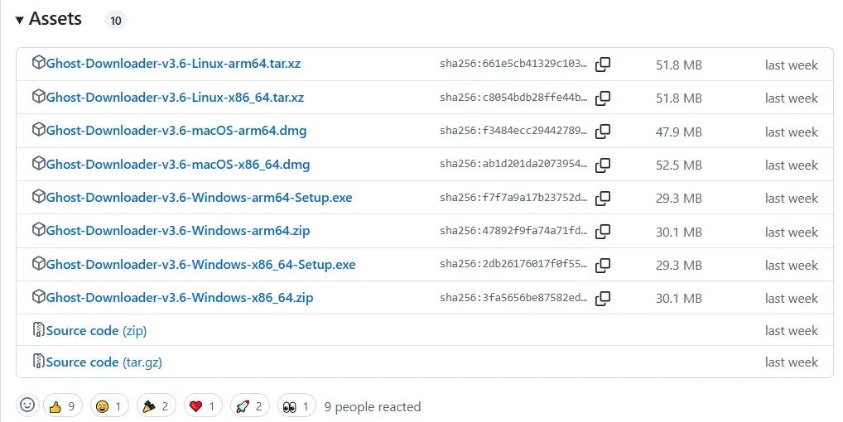Open the smiley add-reaction picker
Viewport: 843px width, 422px height.
(x=27, y=405)
